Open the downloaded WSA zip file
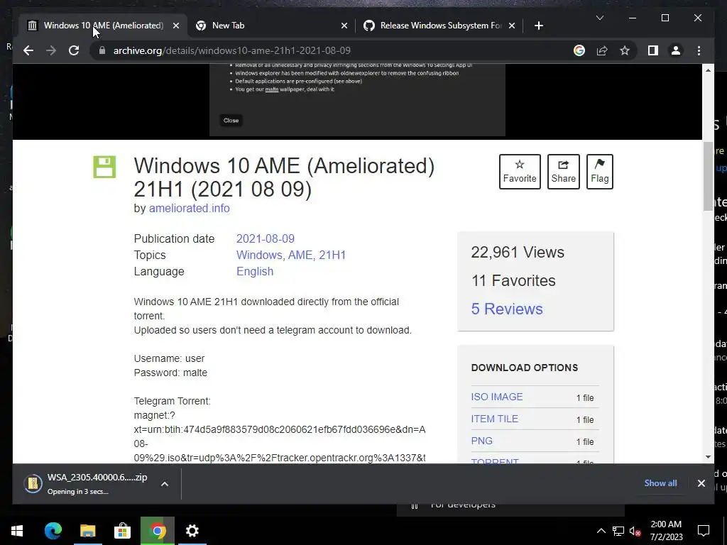This screenshot has height=545, width=727. pos(86,483)
